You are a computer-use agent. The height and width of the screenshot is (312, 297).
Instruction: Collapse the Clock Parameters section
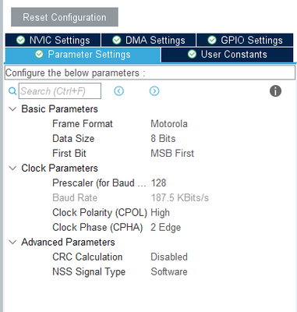pyautogui.click(x=12, y=168)
